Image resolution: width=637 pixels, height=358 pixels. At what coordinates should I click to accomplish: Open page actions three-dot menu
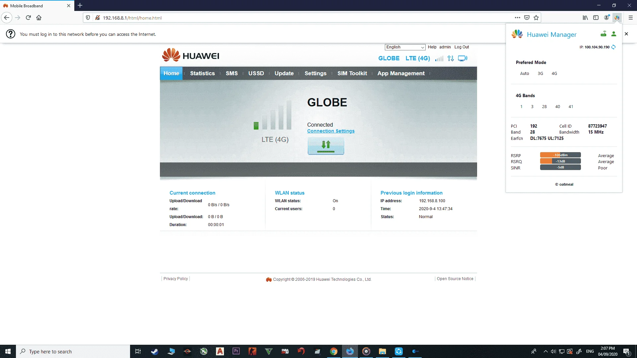pyautogui.click(x=518, y=18)
